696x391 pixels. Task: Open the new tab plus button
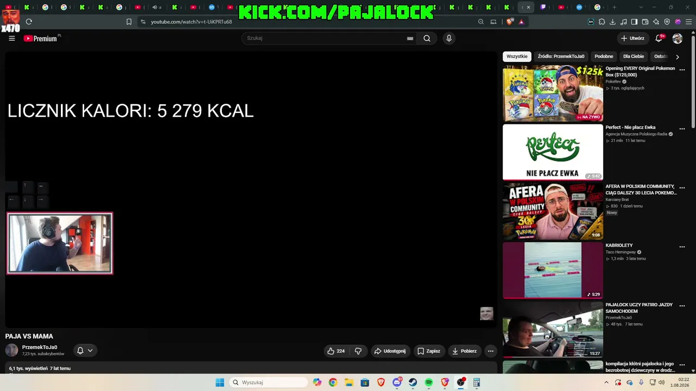click(x=614, y=7)
